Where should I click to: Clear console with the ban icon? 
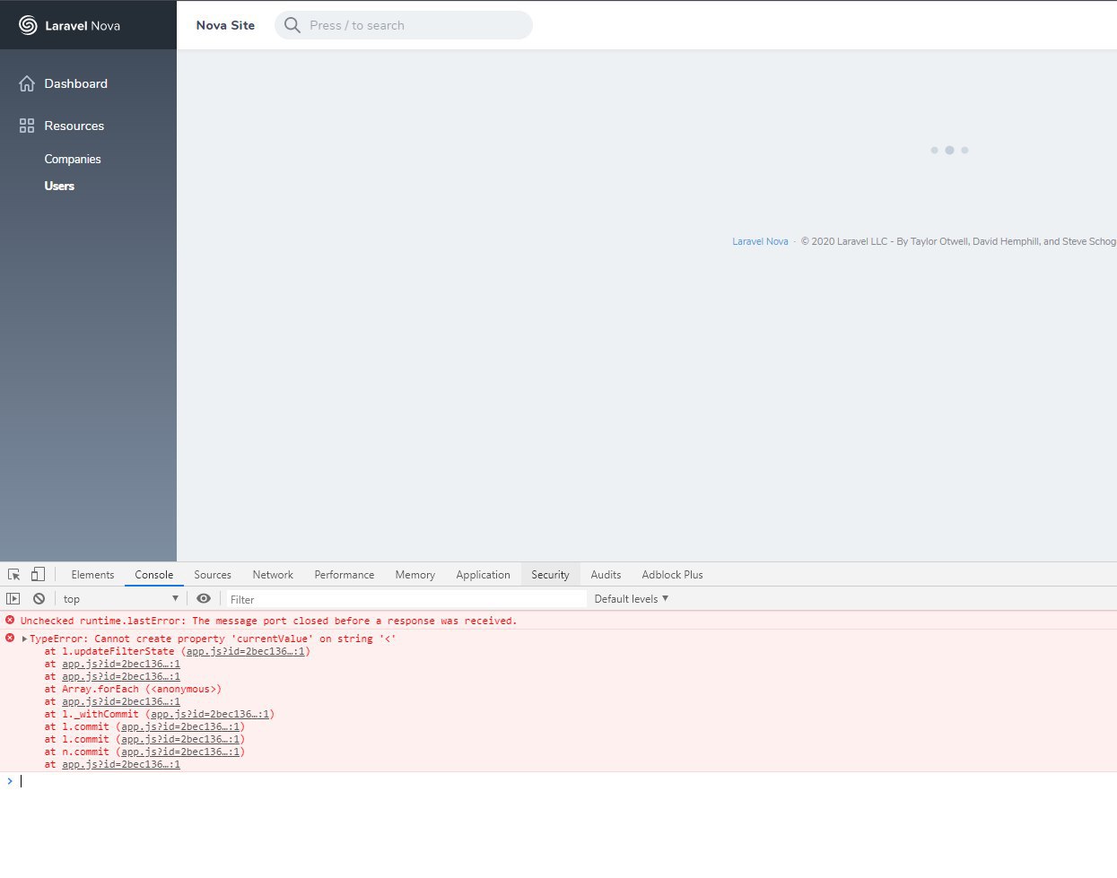pos(39,598)
